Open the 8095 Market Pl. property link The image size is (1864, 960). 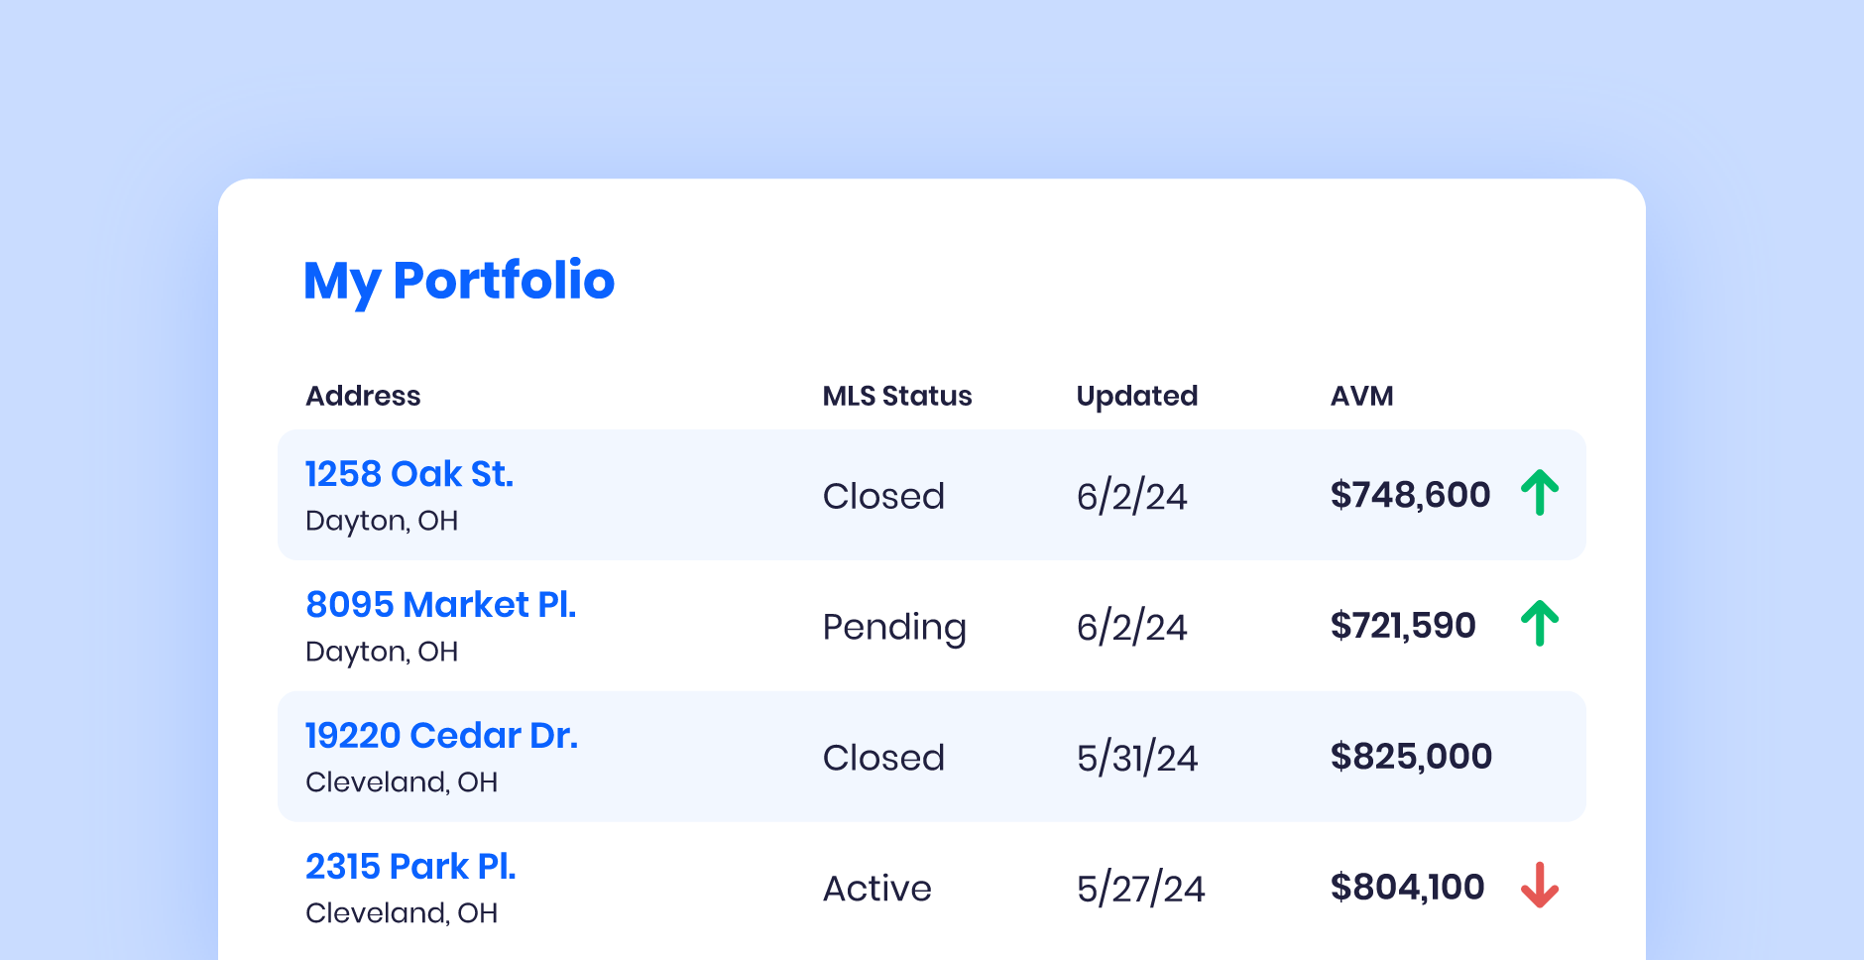click(x=441, y=605)
